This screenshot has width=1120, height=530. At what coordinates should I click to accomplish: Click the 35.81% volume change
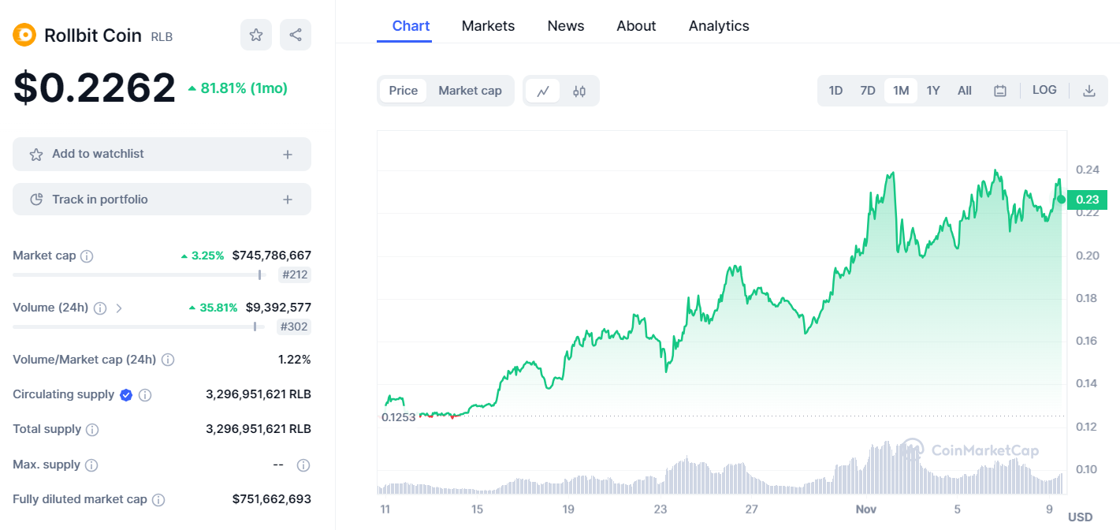pyautogui.click(x=213, y=308)
